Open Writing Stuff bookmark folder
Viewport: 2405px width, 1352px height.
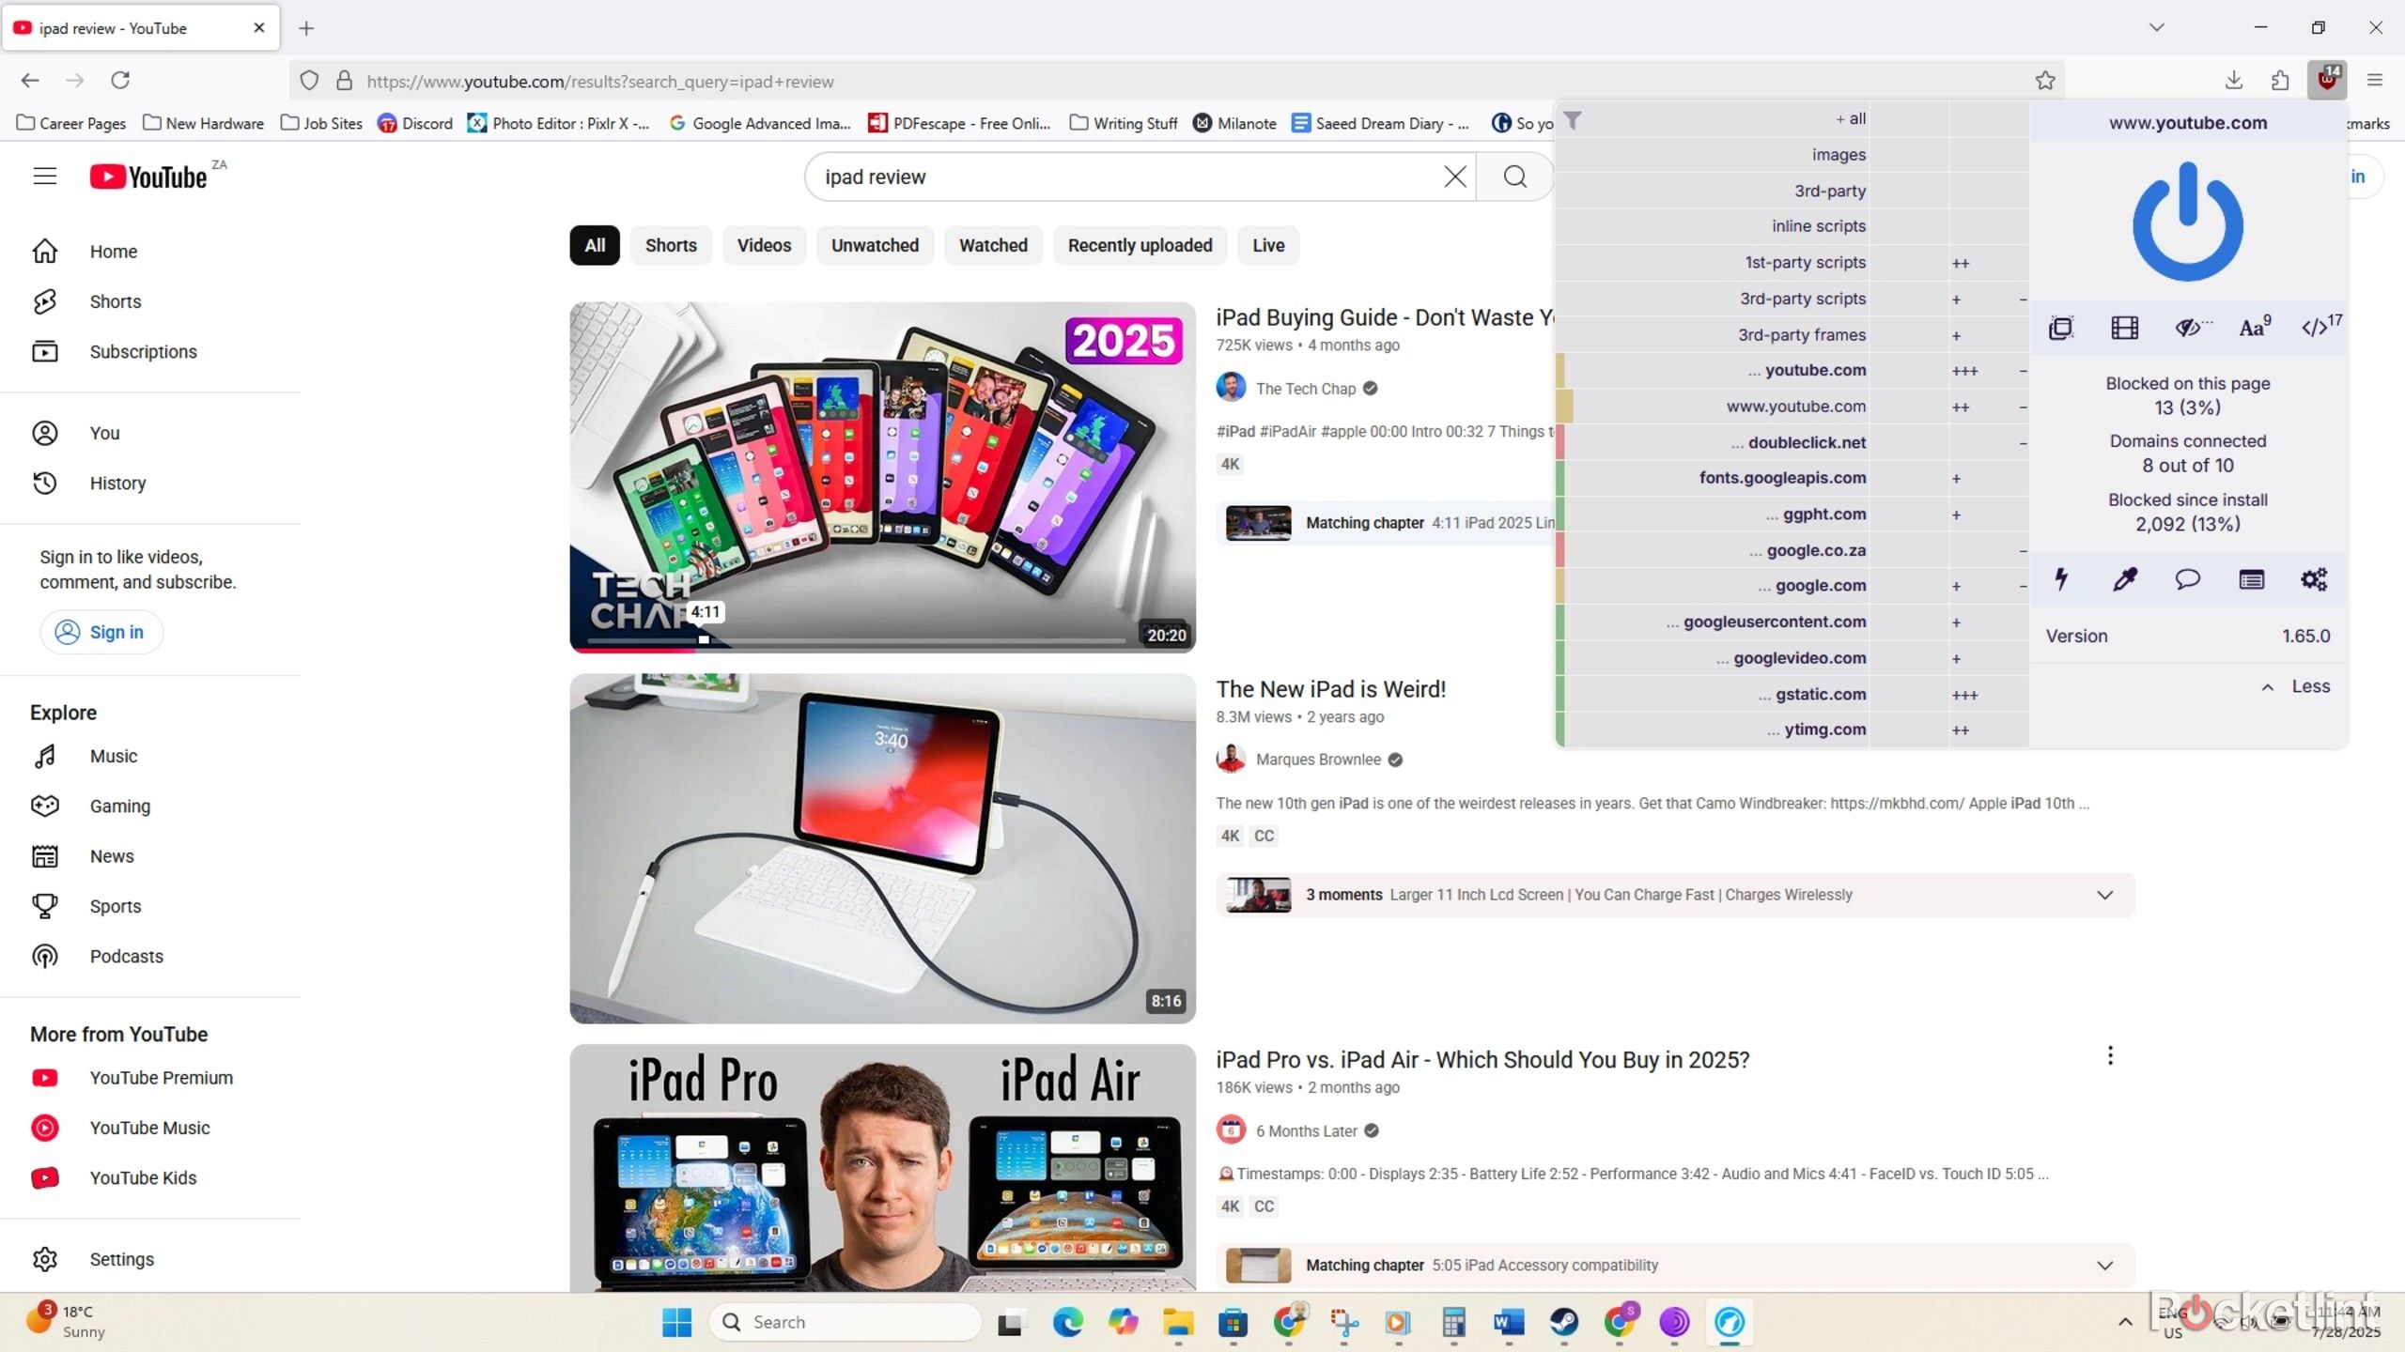pyautogui.click(x=1124, y=123)
